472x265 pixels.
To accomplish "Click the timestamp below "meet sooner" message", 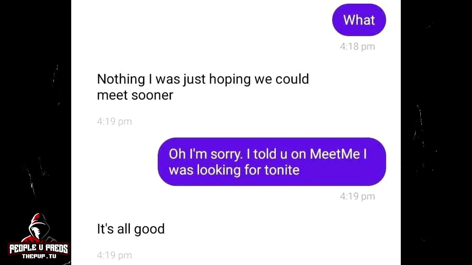I will point(114,121).
